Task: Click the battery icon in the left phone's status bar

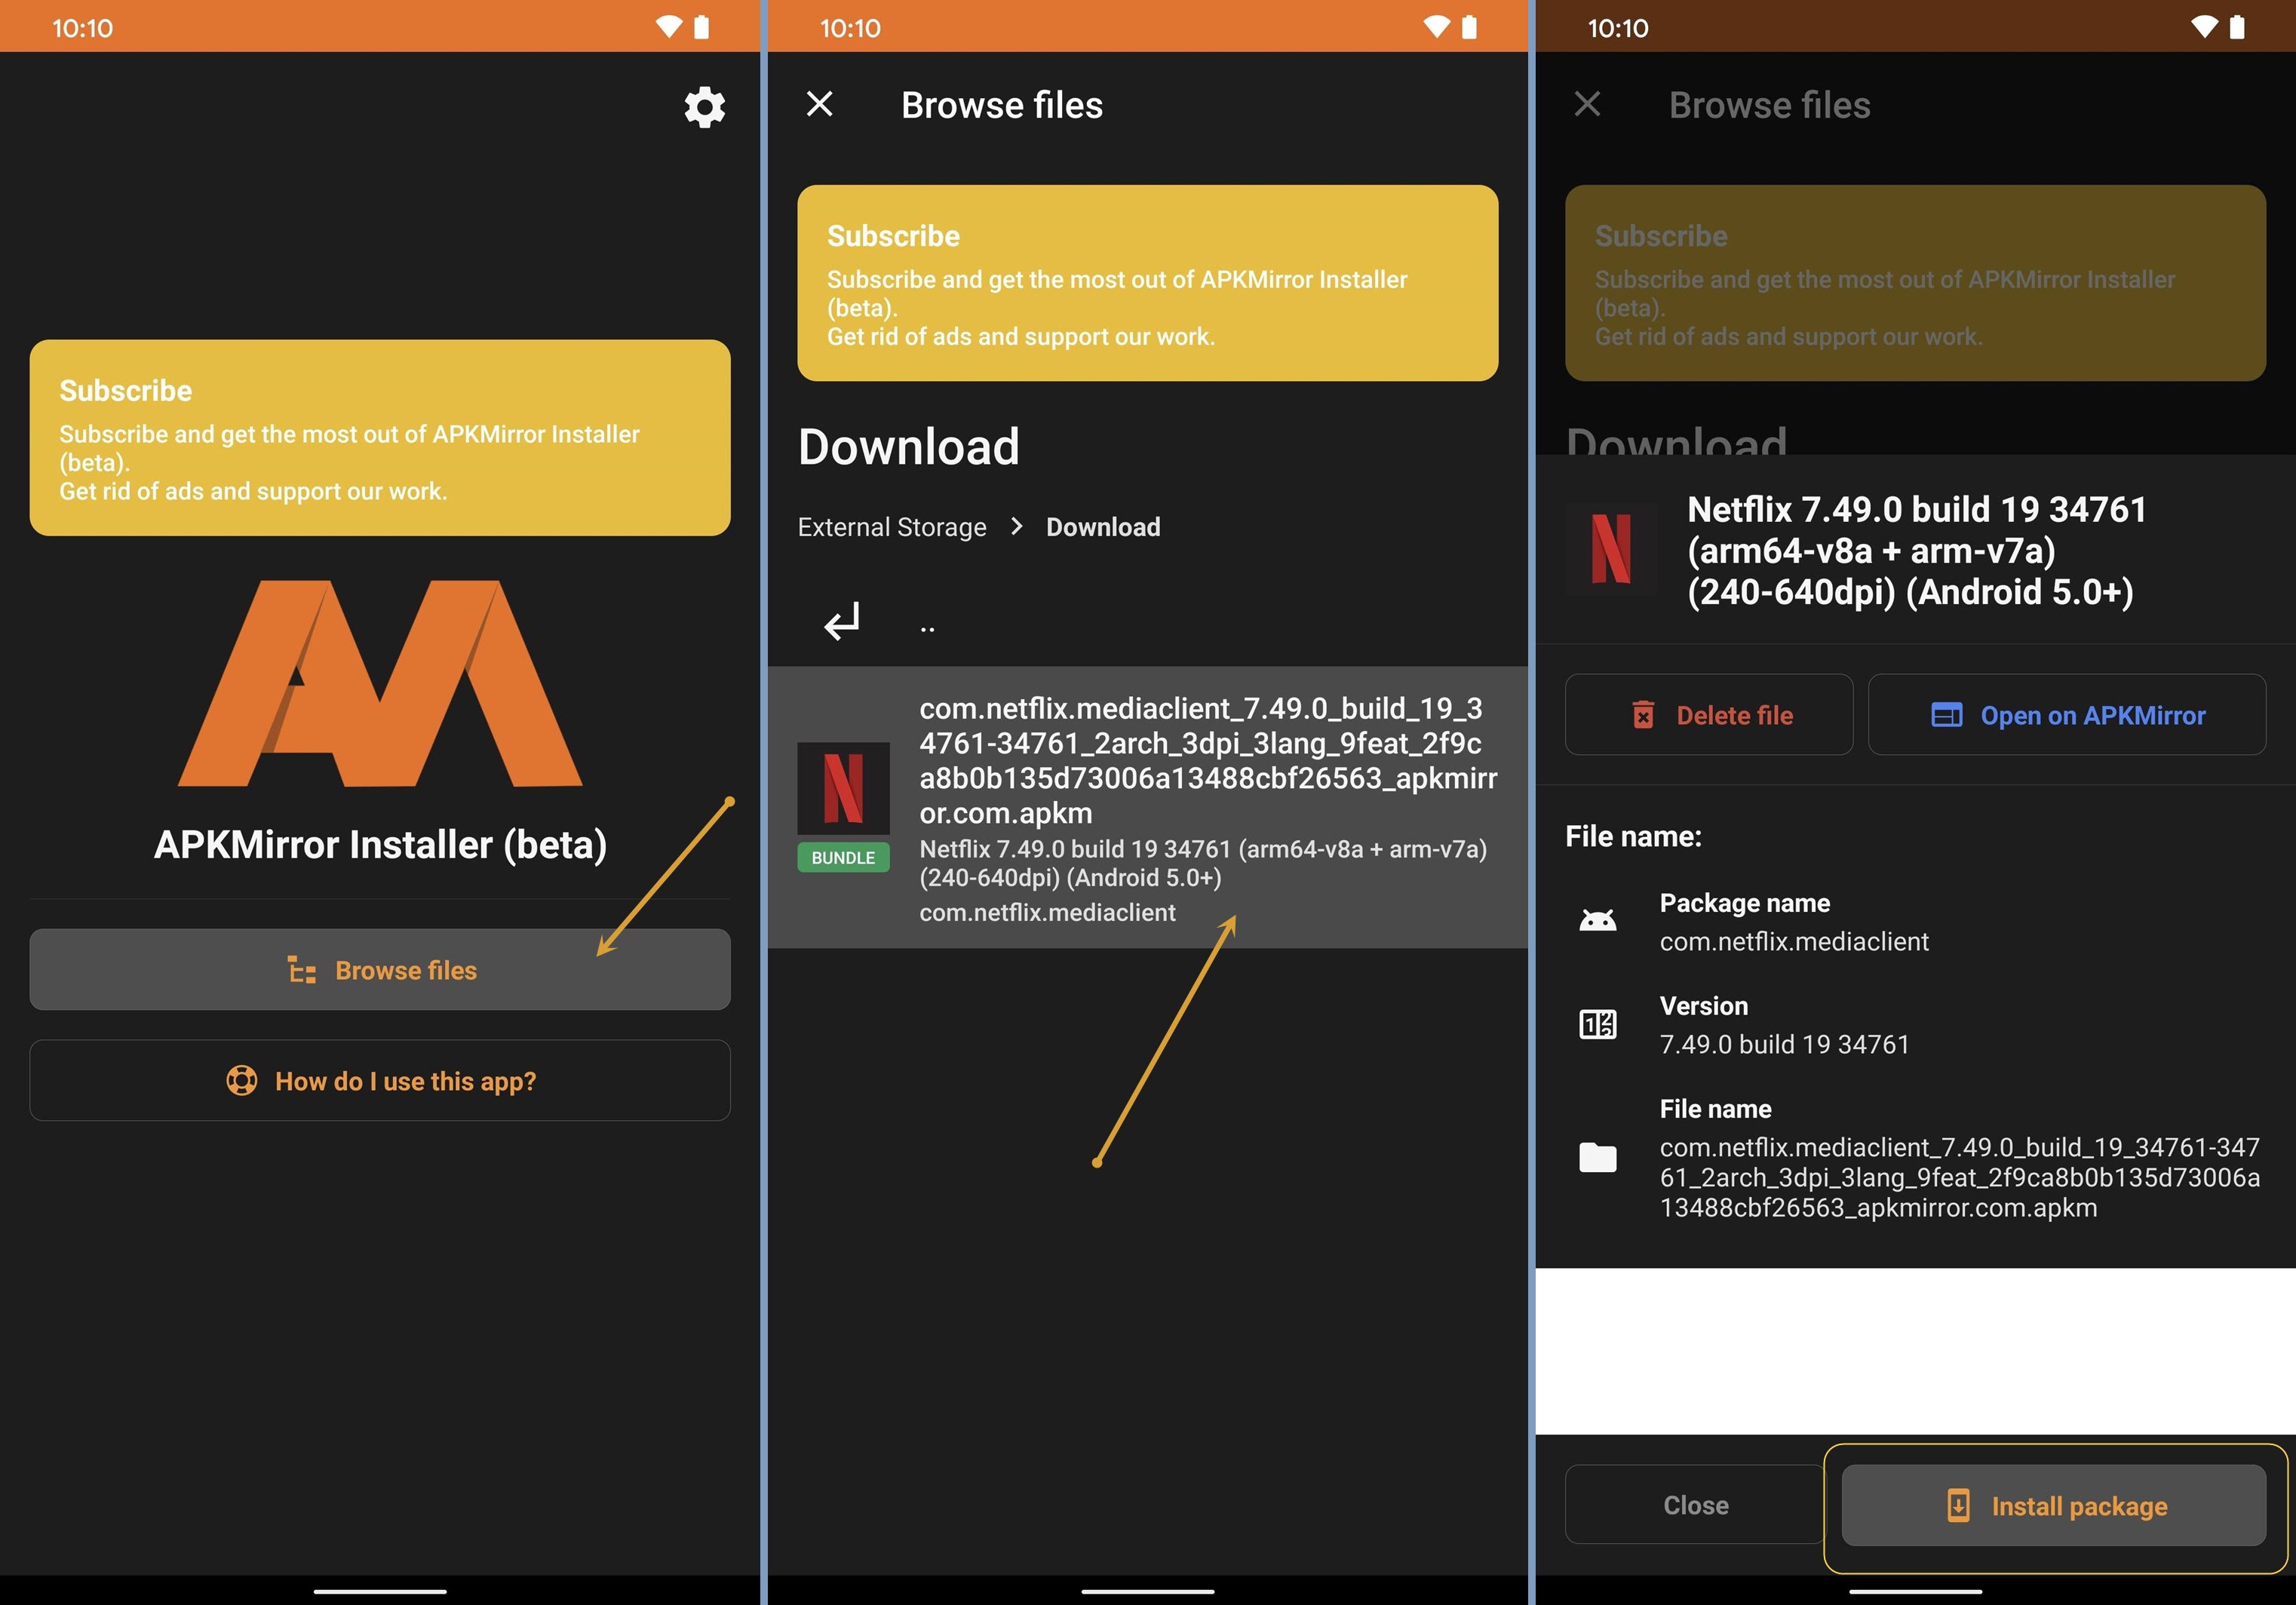Action: click(701, 27)
